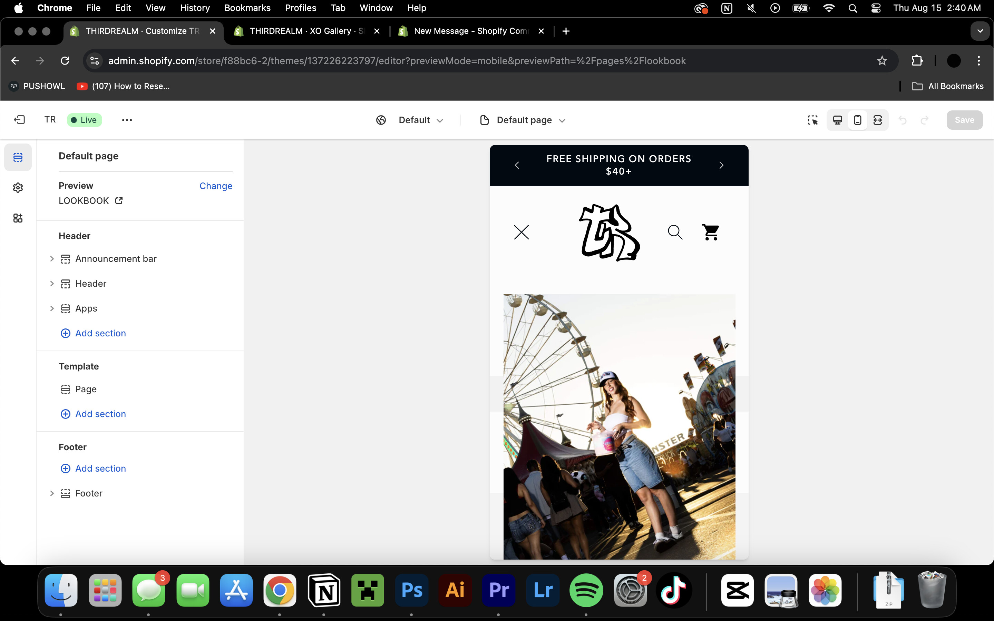Open the theme settings gear icon

18,188
